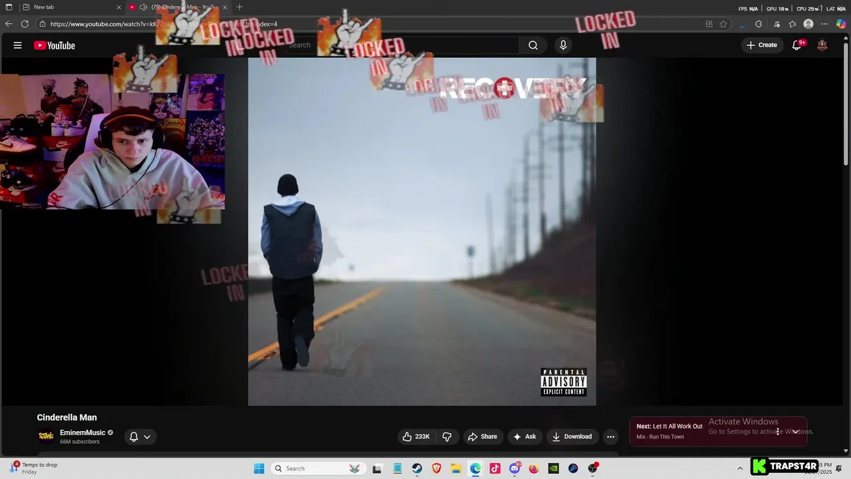
Task: Start voice search with the microphone icon
Action: click(x=563, y=45)
